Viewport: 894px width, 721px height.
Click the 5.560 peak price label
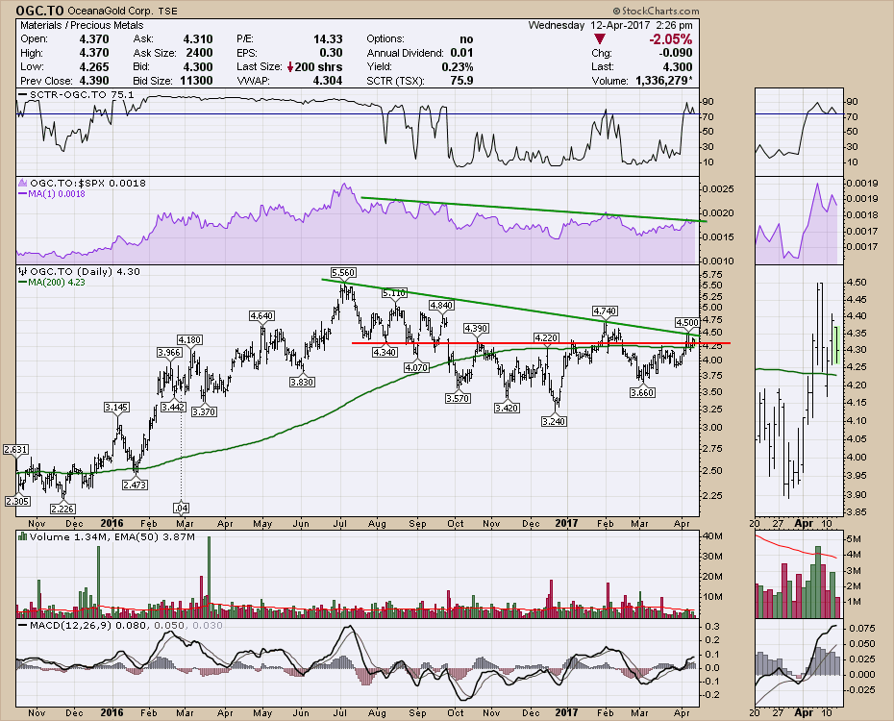point(343,272)
